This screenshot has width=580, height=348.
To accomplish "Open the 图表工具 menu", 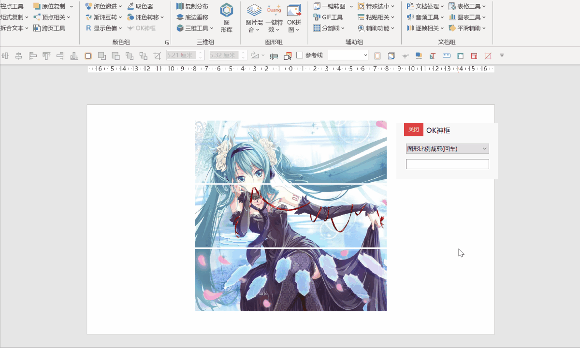I will [x=467, y=17].
